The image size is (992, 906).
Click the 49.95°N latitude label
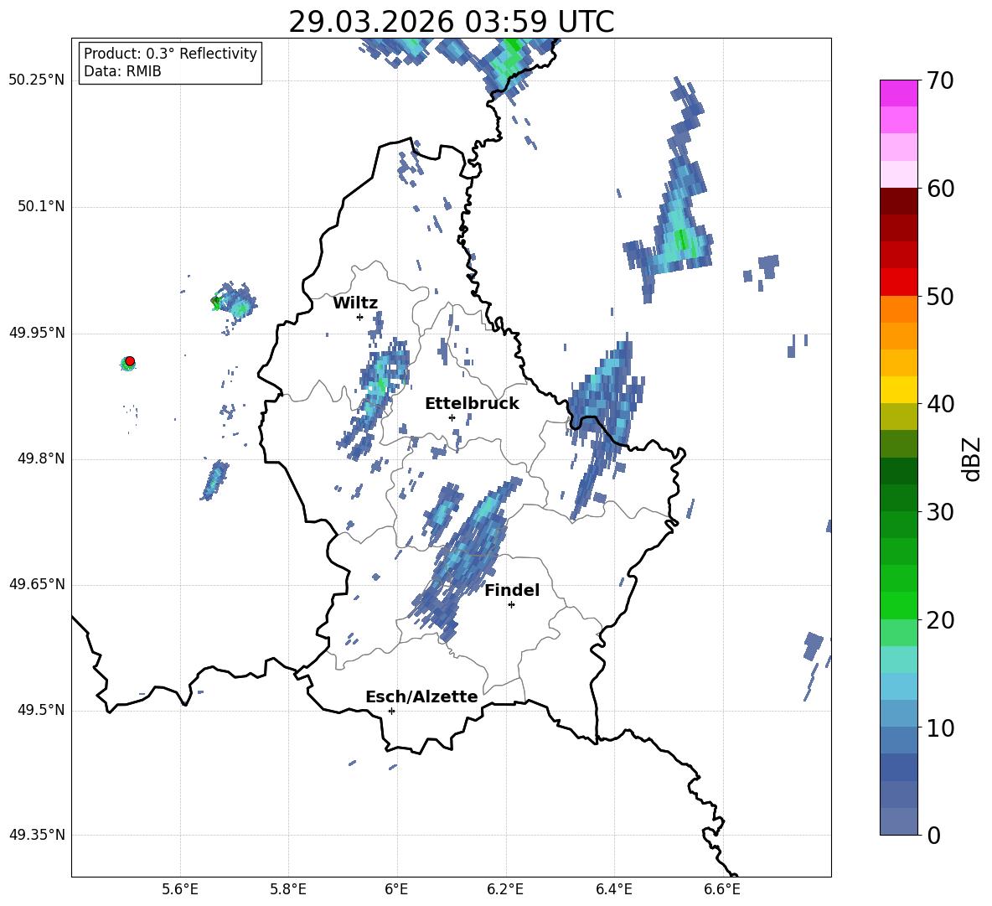pos(37,333)
